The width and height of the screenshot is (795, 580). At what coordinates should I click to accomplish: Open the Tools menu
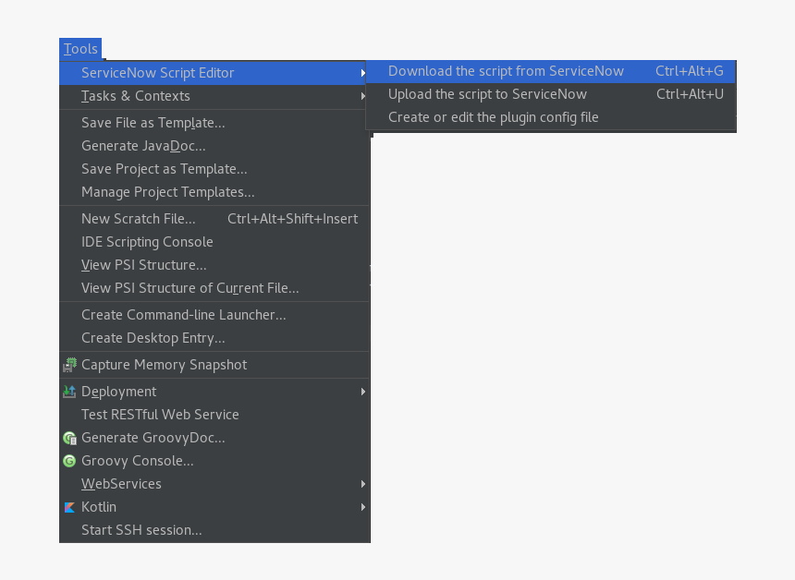point(80,49)
